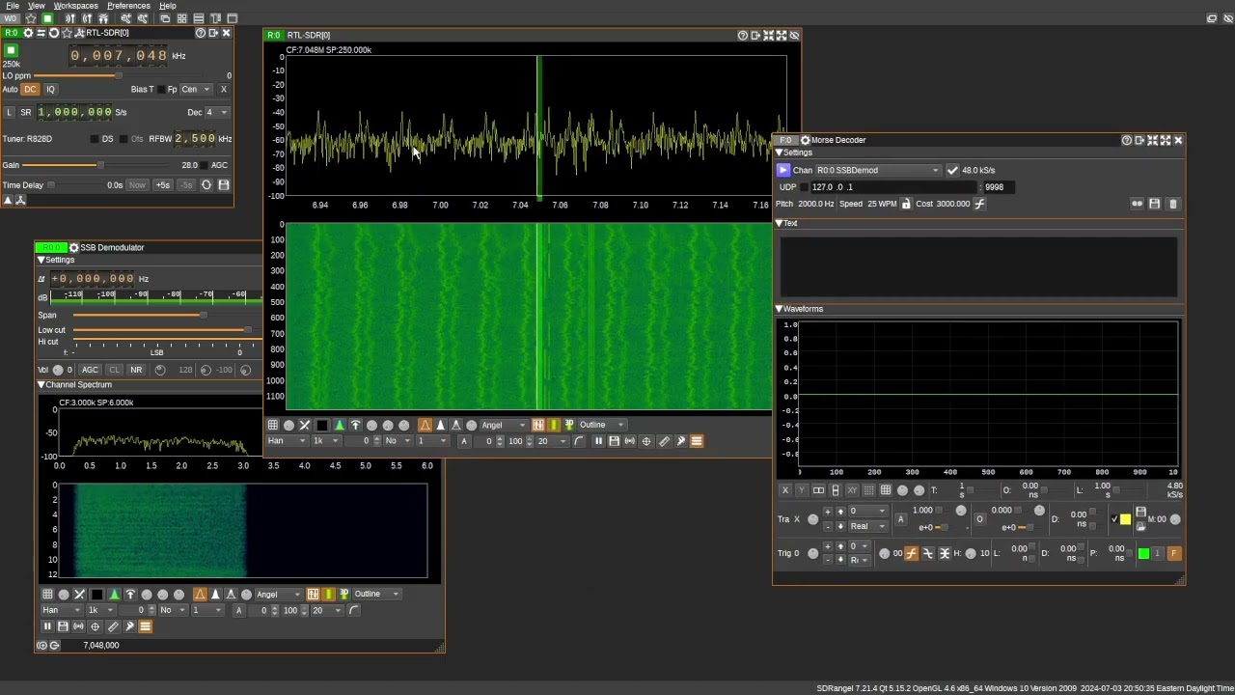Toggle IQ imbalance correction button

[50, 89]
